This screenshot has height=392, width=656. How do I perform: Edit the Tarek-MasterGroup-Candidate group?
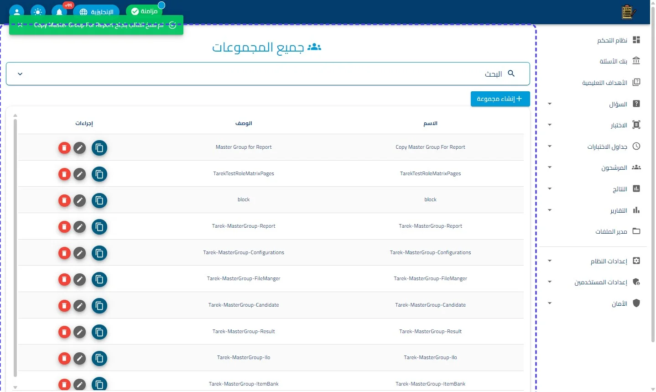click(x=80, y=306)
